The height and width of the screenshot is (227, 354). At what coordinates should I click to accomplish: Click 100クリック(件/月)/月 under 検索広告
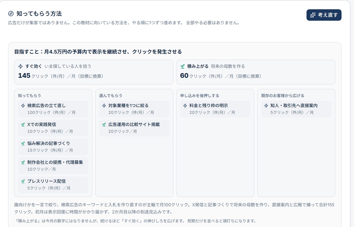click(51, 112)
